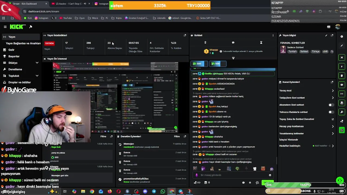Click the wrench icon in right sidebar
The height and width of the screenshot is (195, 347).
click(x=342, y=112)
